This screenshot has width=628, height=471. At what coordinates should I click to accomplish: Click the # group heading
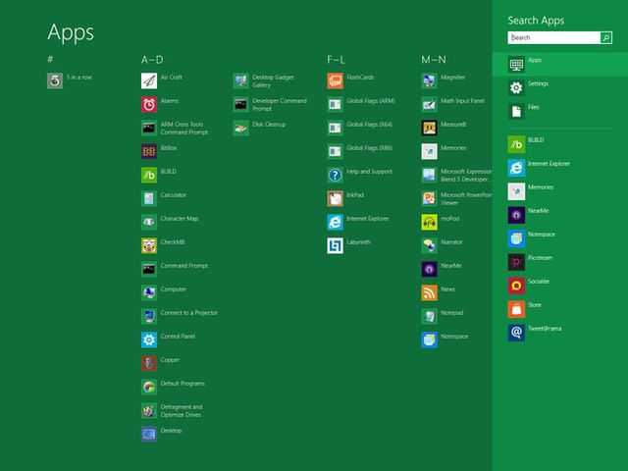click(x=50, y=59)
